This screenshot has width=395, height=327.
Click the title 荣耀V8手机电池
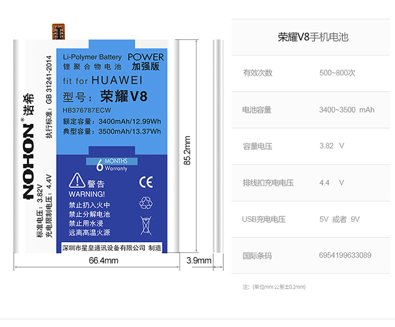pyautogui.click(x=313, y=37)
